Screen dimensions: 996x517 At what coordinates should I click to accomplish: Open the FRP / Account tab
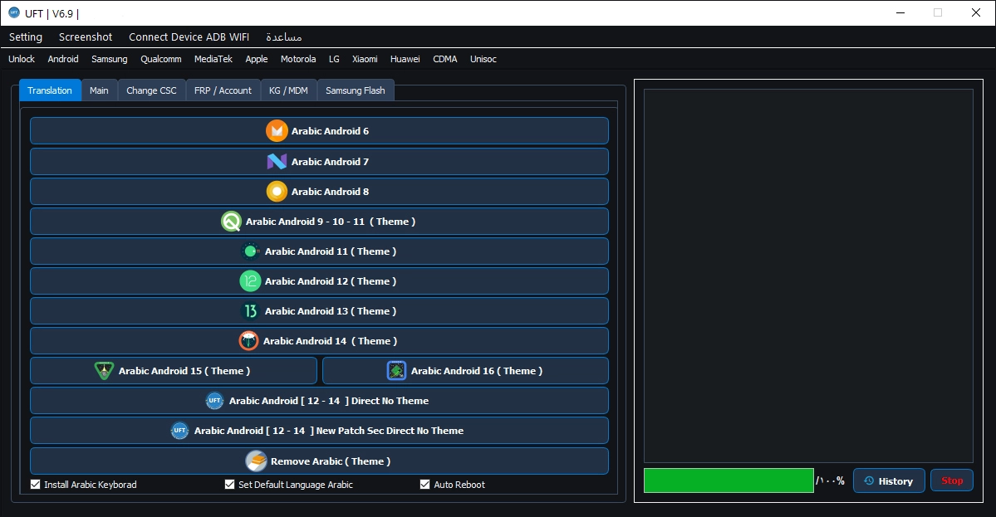223,90
